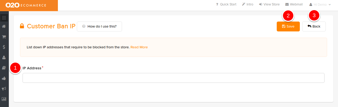
Task: Click the O2O Ecommerce logo
Action: pos(26,5)
